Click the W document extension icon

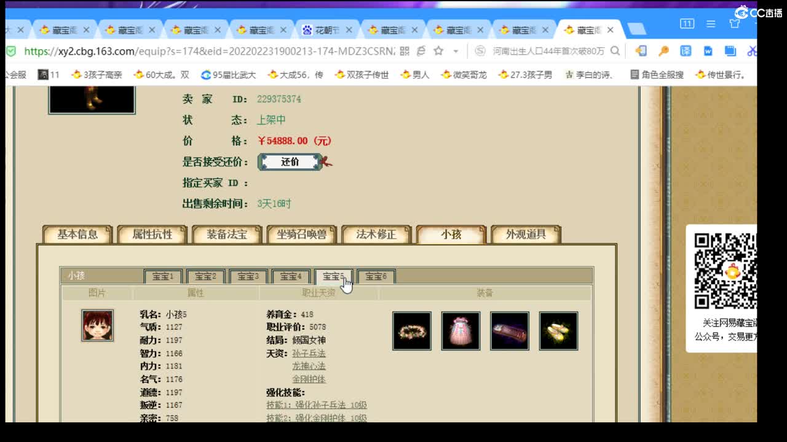[x=708, y=51]
